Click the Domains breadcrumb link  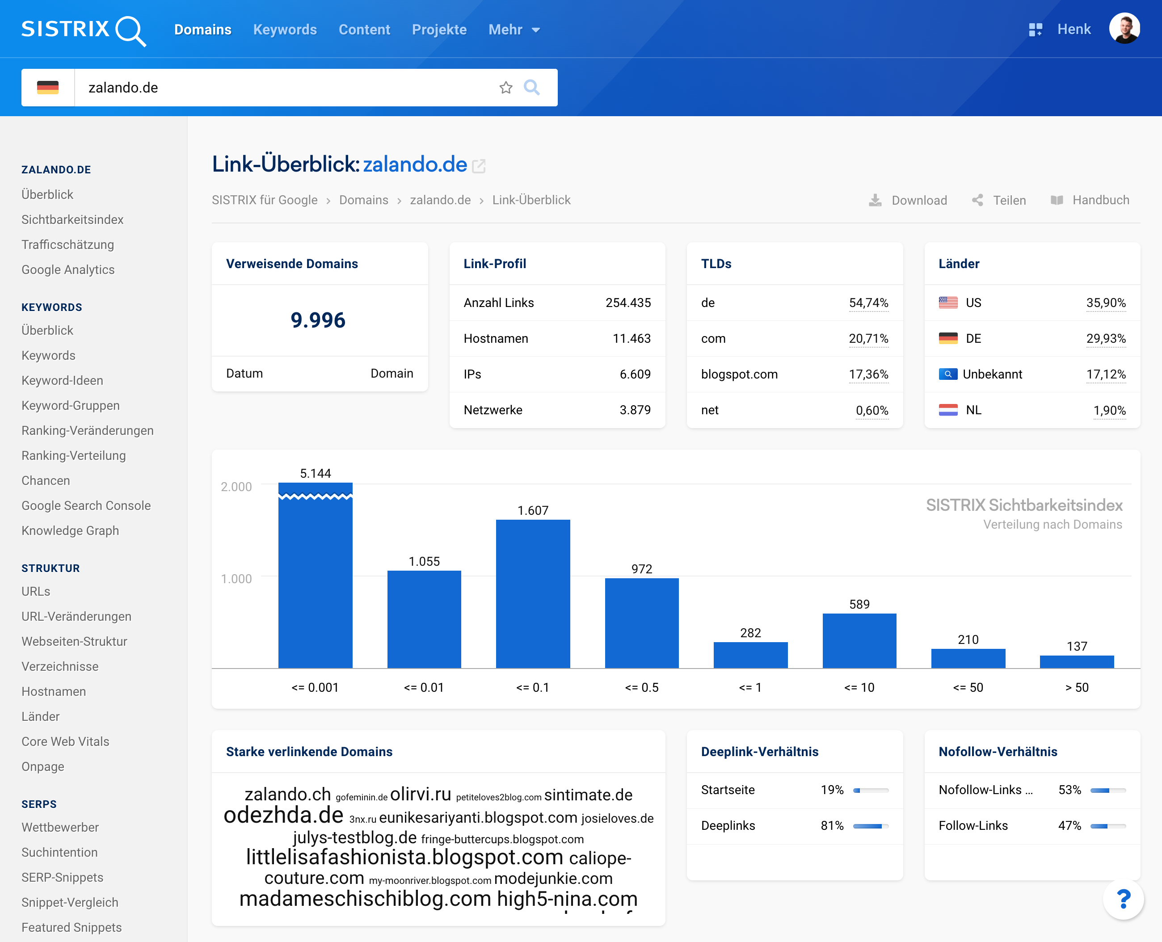(364, 200)
